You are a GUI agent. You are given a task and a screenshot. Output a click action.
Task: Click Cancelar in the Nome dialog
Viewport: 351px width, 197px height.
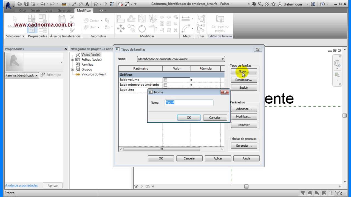pyautogui.click(x=215, y=117)
